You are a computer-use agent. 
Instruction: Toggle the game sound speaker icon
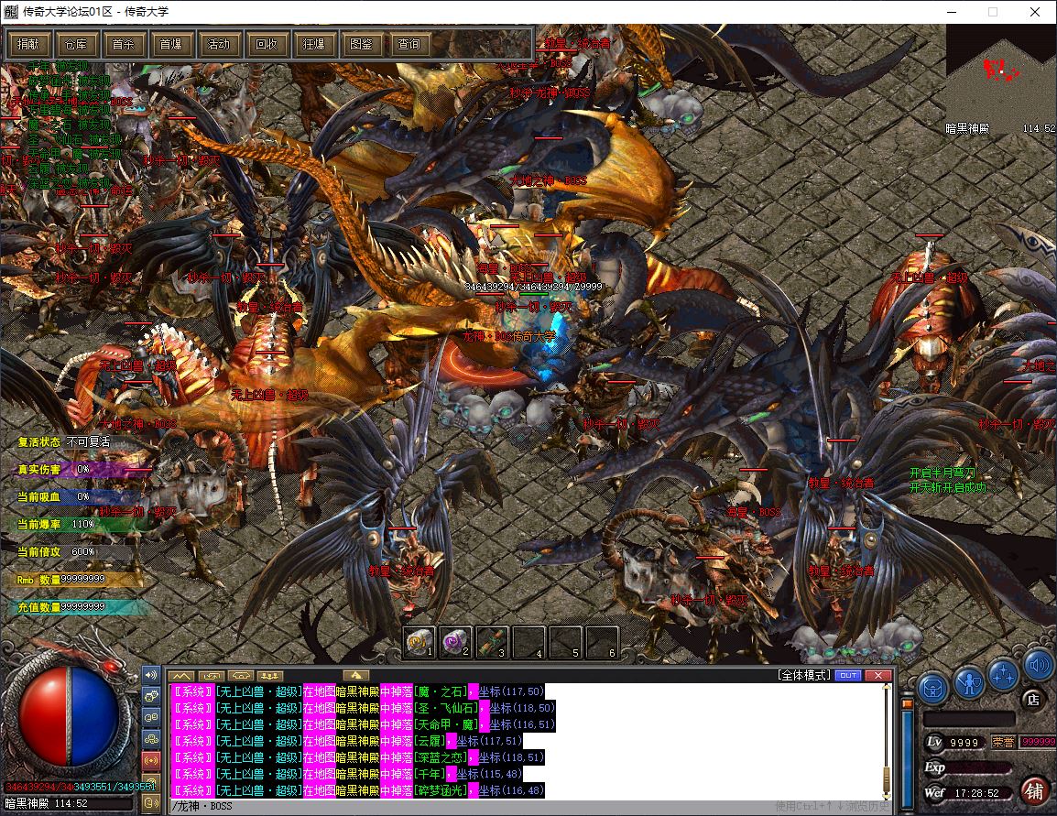pyautogui.click(x=1038, y=666)
